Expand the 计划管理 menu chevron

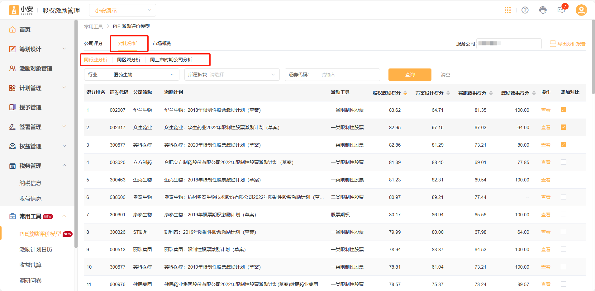pos(64,87)
